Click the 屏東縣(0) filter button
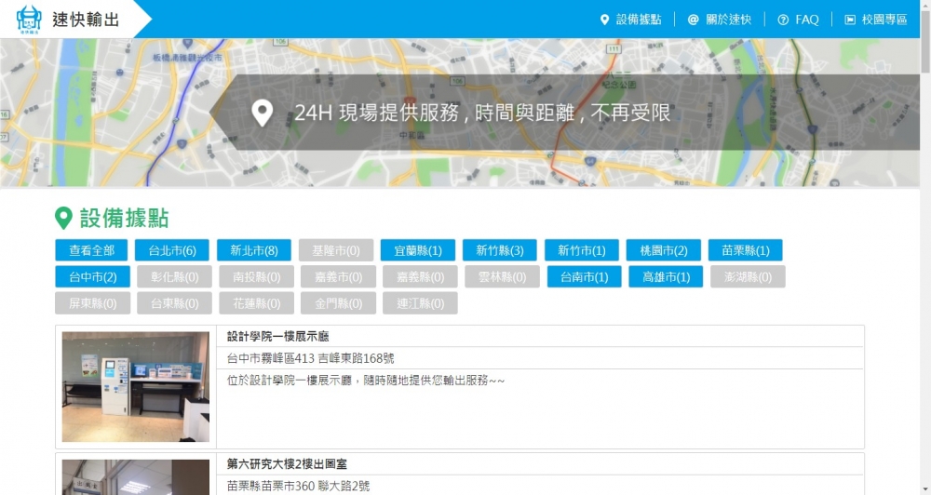Screen dimensions: 931x495 pyautogui.click(x=92, y=303)
